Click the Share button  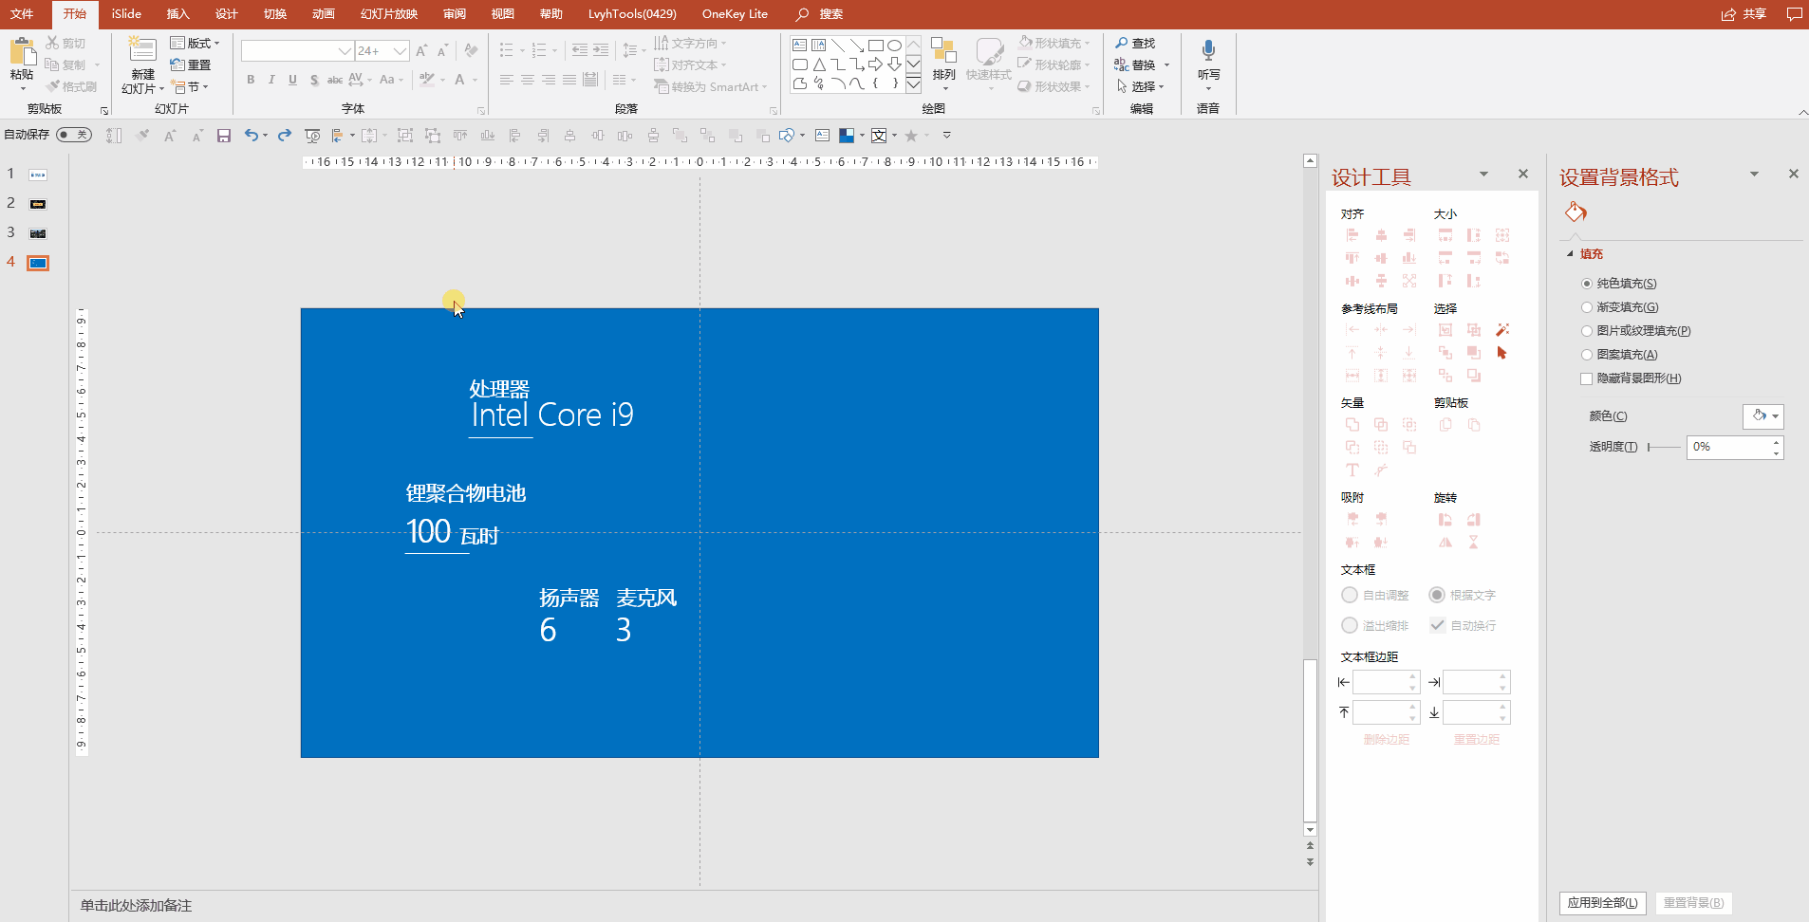(1744, 14)
